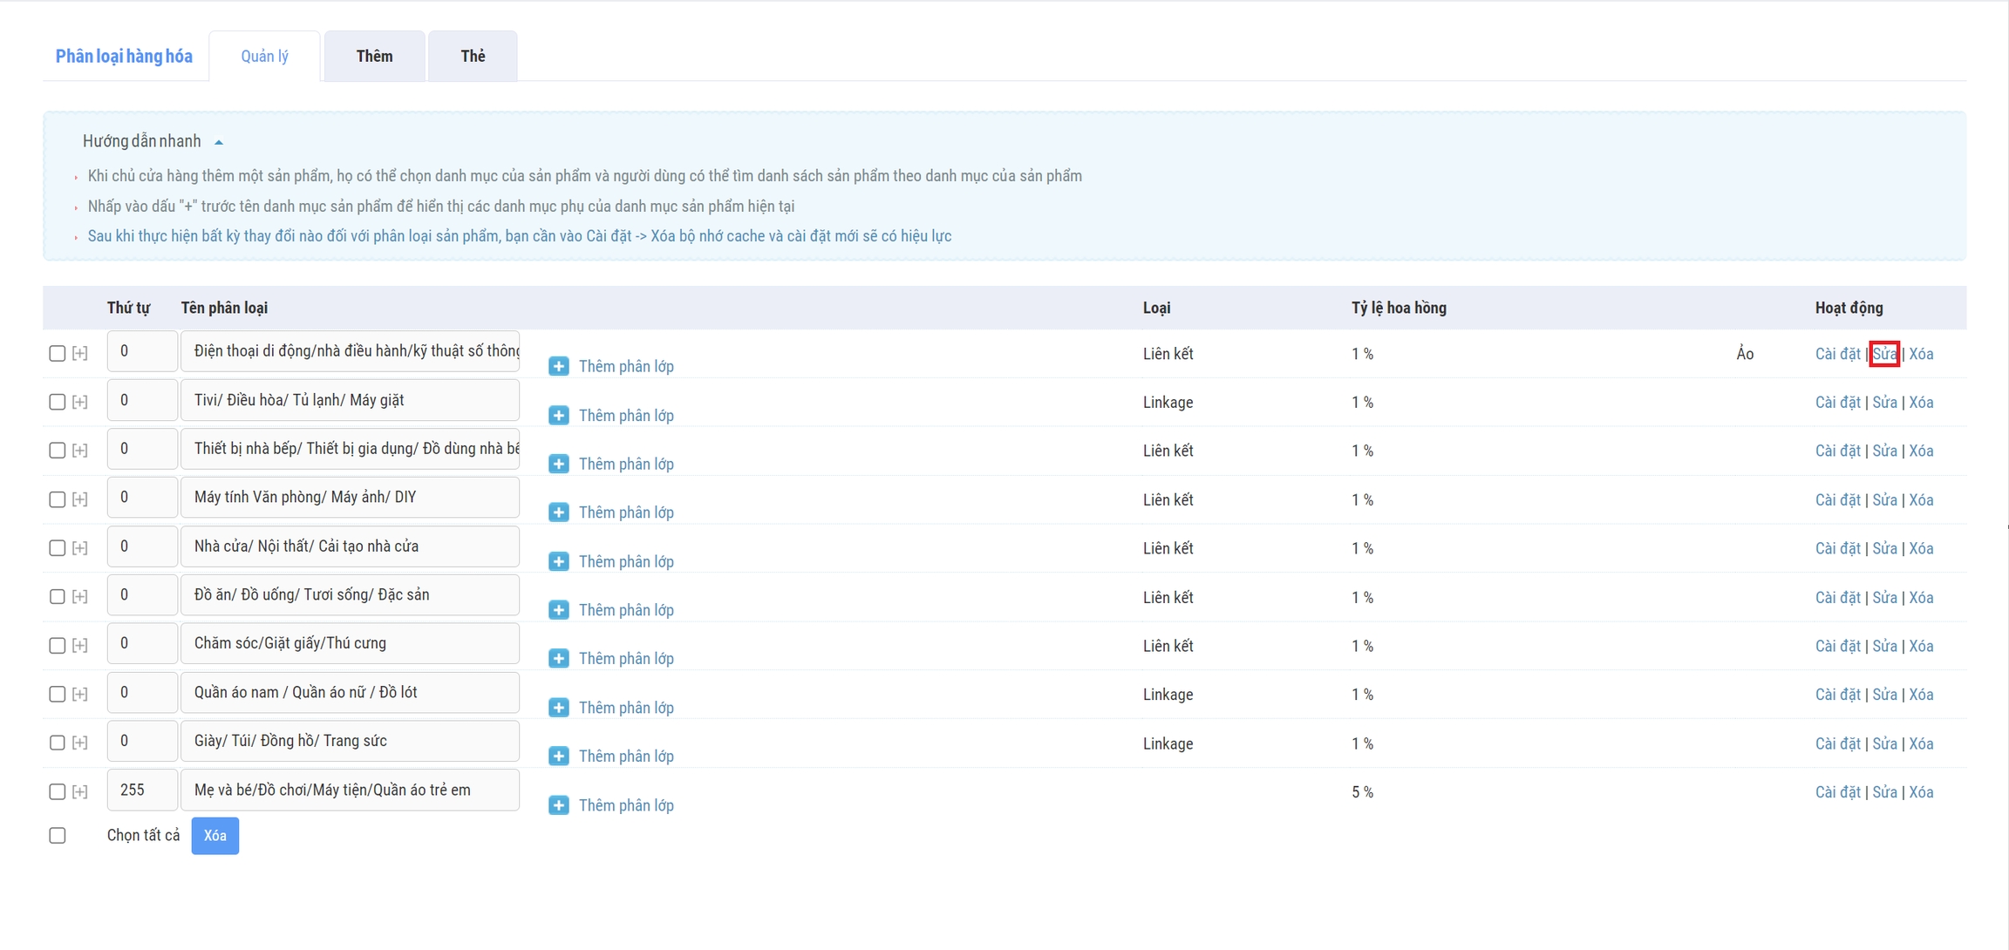
Task: Click the plus icon in Máy tính Văn phòng row
Action: 559,512
